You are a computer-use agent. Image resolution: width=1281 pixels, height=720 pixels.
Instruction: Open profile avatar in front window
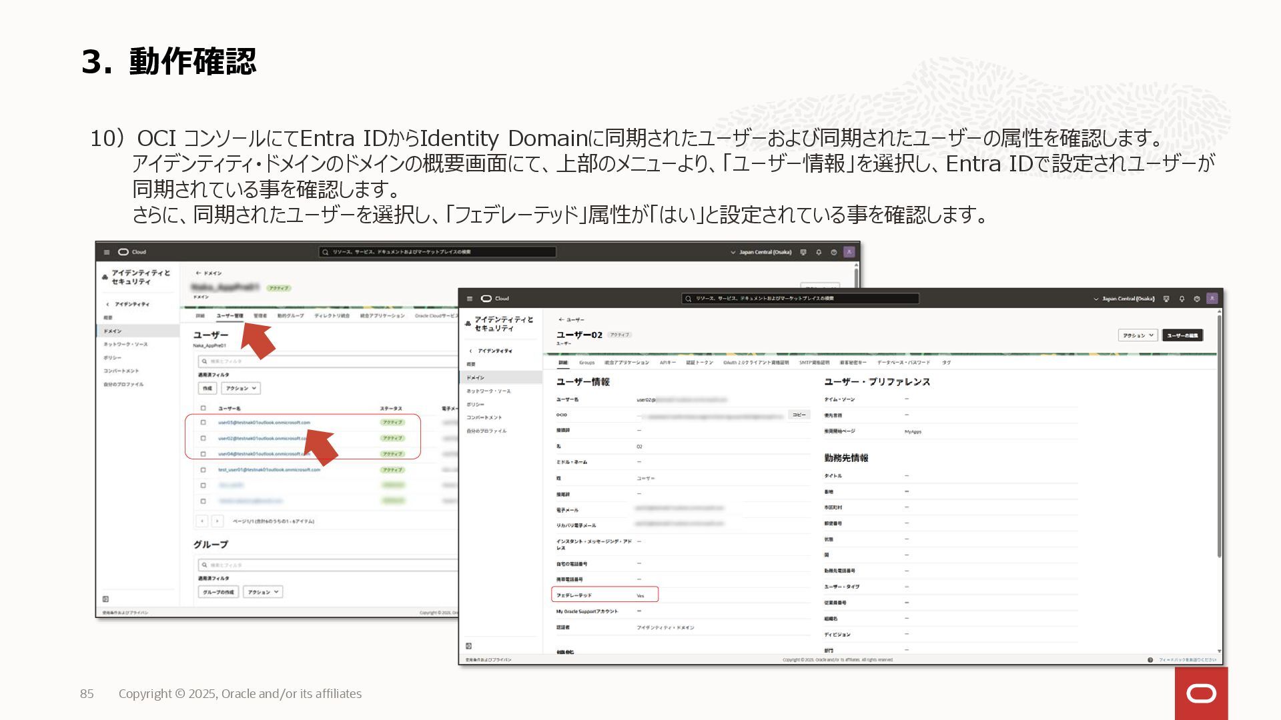(x=1212, y=299)
